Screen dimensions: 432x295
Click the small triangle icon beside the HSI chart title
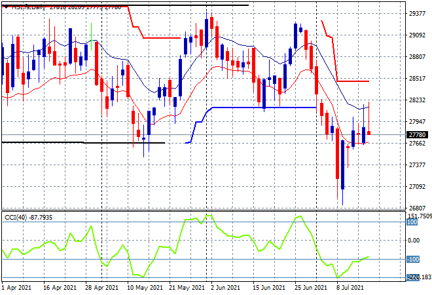coord(6,7)
